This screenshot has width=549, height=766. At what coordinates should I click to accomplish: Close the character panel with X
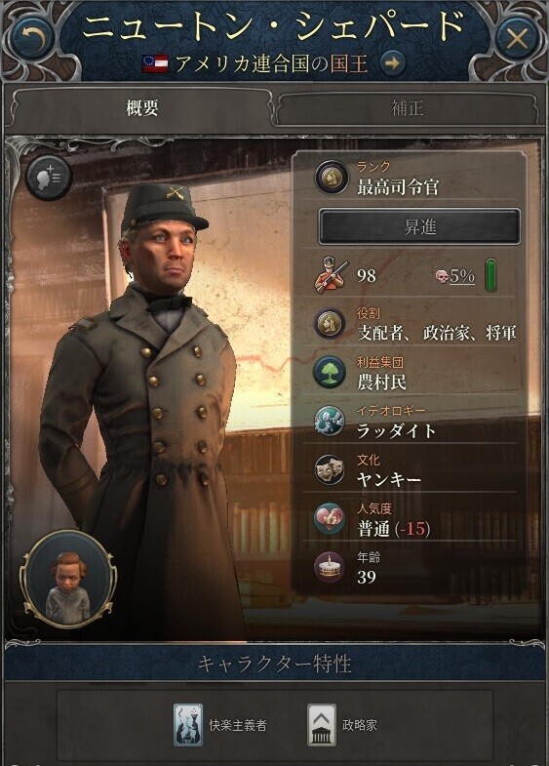516,38
